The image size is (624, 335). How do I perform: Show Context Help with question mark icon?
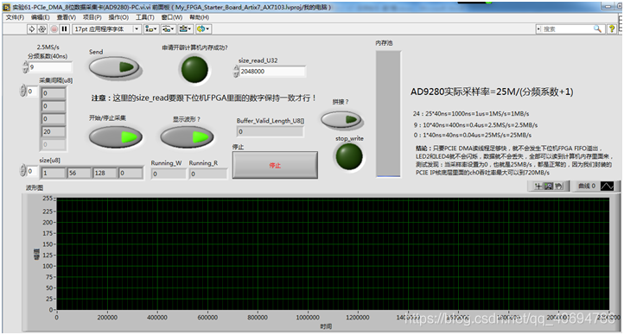pyautogui.click(x=612, y=28)
